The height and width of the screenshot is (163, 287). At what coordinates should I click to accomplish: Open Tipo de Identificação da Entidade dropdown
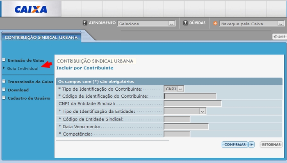tap(185, 111)
